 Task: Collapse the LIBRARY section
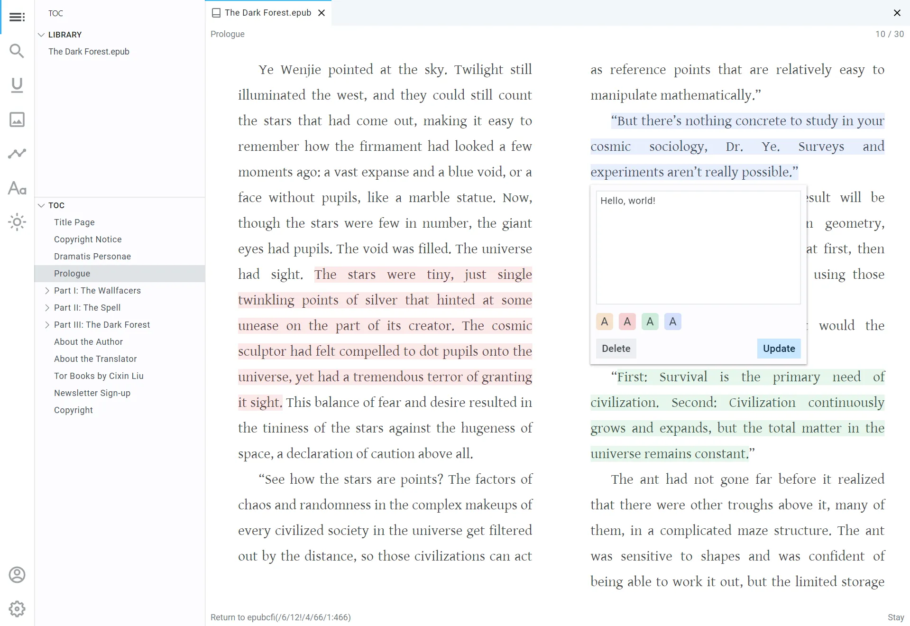point(42,34)
